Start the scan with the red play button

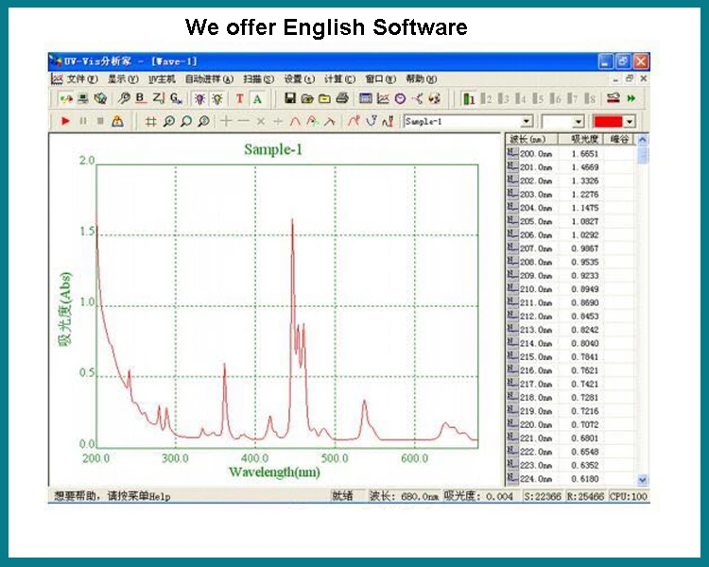click(65, 121)
